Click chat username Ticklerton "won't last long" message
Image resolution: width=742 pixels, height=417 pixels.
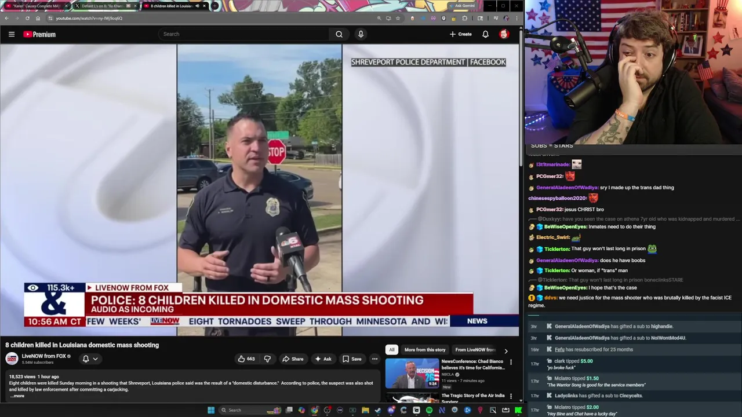click(x=557, y=249)
